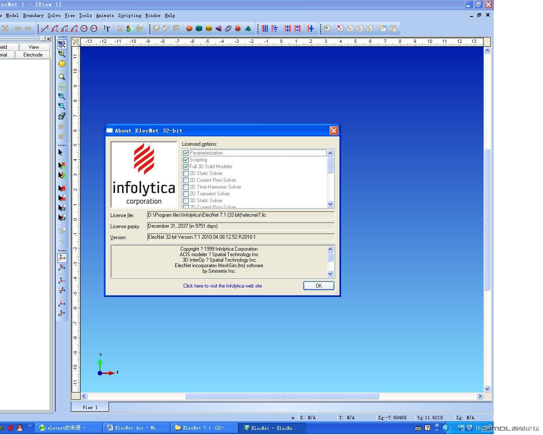Select the blue vertical lines toolbar icon
543x435 pixels.
pyautogui.click(x=265, y=28)
